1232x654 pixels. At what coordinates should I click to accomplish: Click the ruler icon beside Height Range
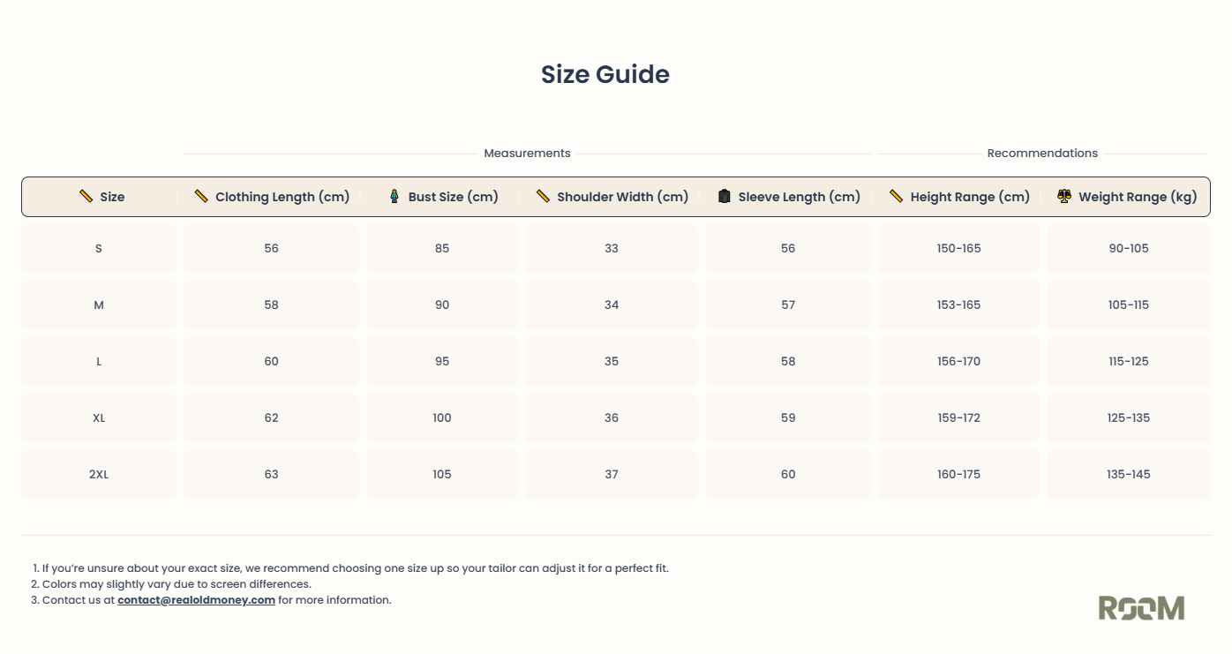[896, 196]
